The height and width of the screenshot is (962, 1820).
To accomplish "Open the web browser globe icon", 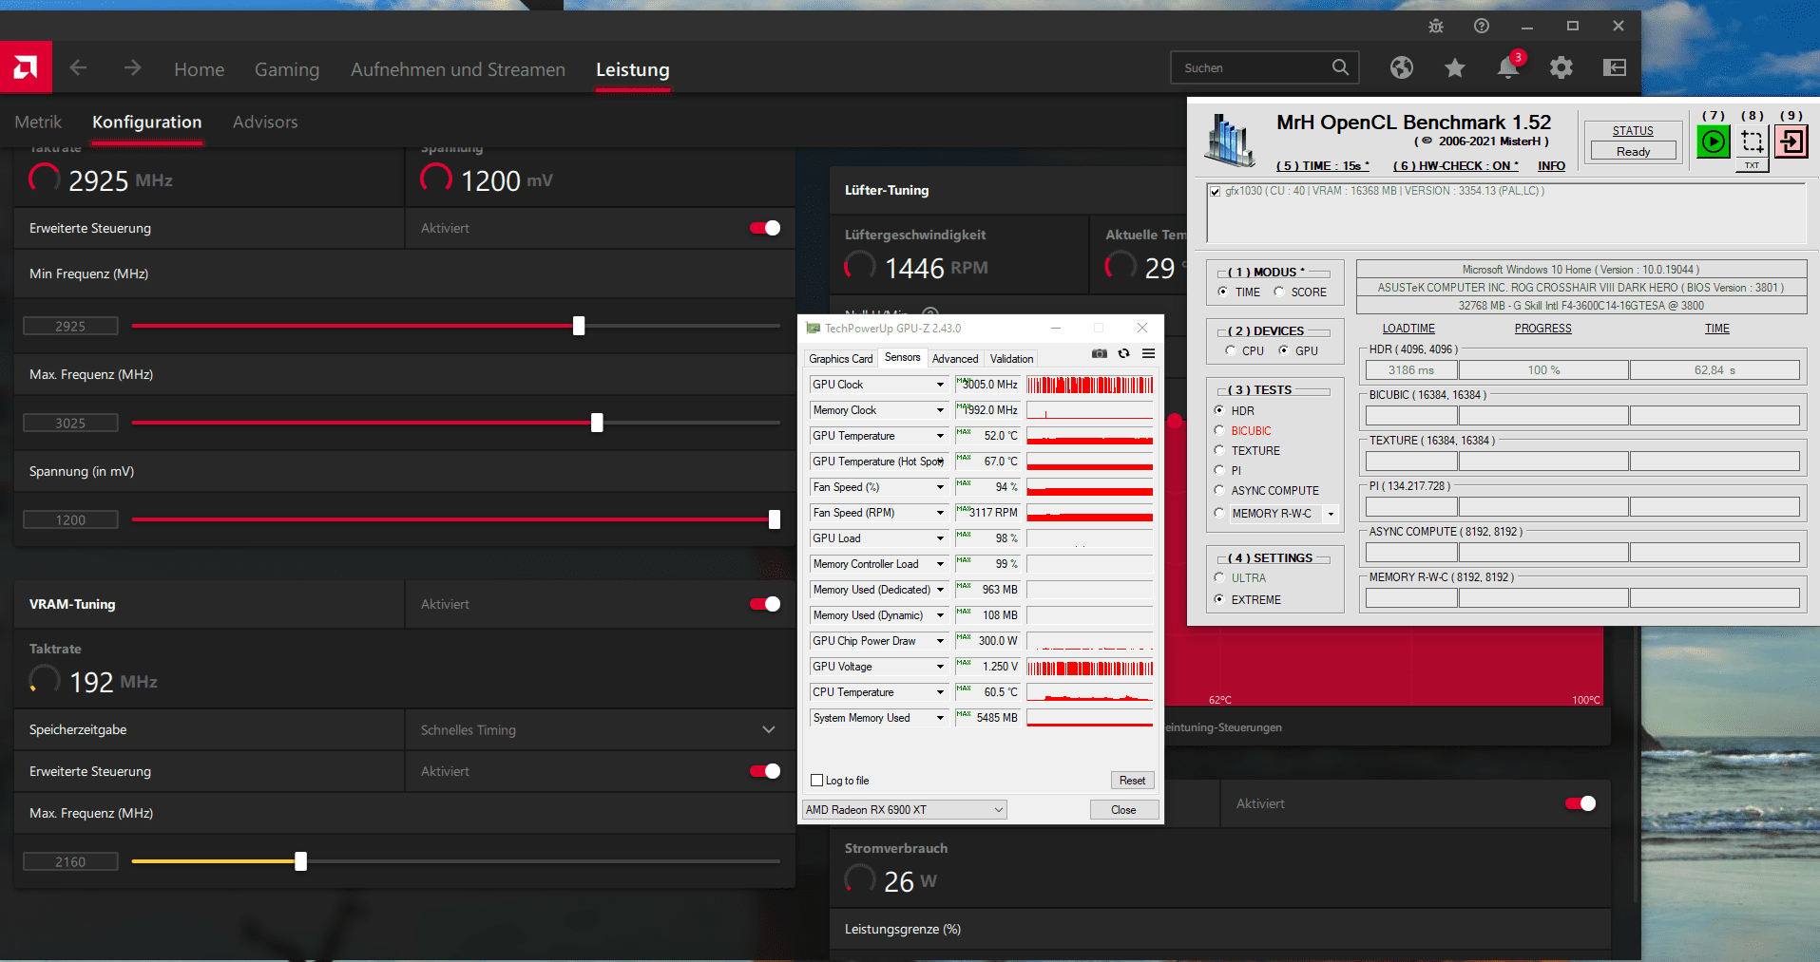I will [1402, 67].
